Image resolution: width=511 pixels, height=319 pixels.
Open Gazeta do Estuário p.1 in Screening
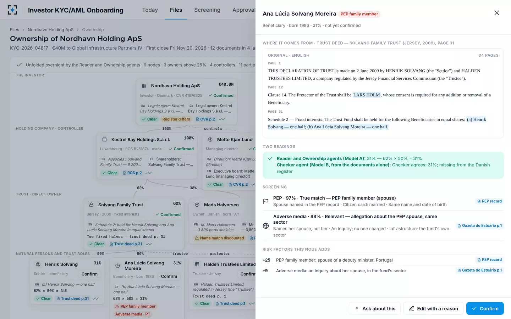click(x=479, y=226)
